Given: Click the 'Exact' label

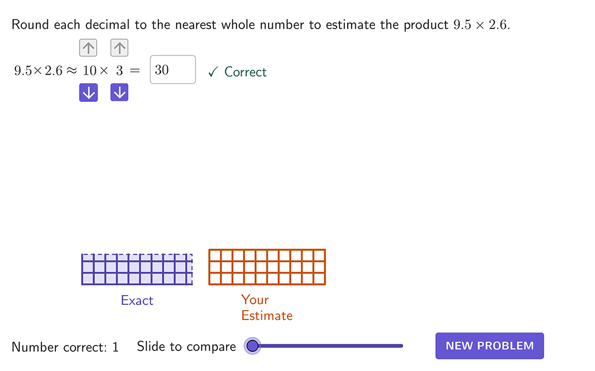Looking at the screenshot, I should point(137,300).
